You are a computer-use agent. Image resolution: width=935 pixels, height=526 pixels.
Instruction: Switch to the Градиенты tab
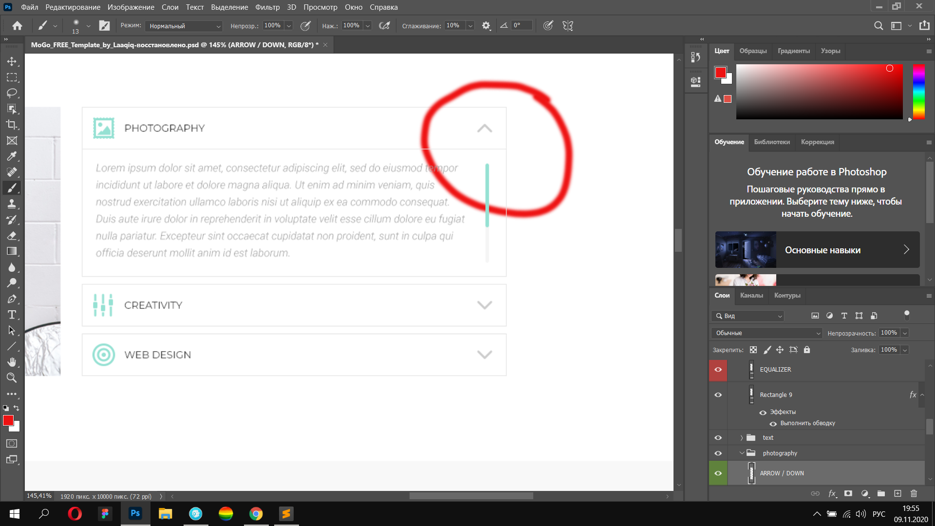point(794,51)
